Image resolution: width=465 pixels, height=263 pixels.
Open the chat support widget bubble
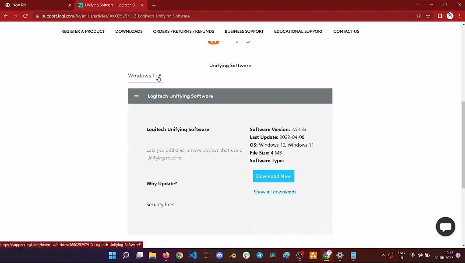445,226
